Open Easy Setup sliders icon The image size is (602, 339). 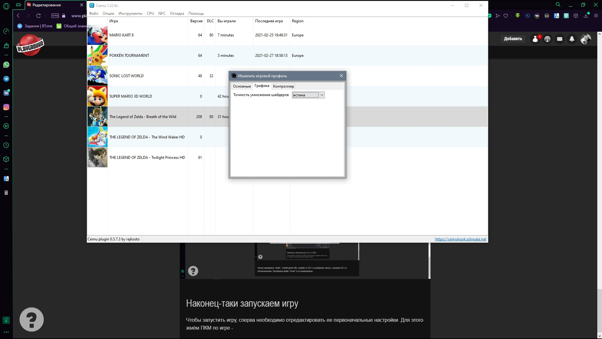point(596,16)
